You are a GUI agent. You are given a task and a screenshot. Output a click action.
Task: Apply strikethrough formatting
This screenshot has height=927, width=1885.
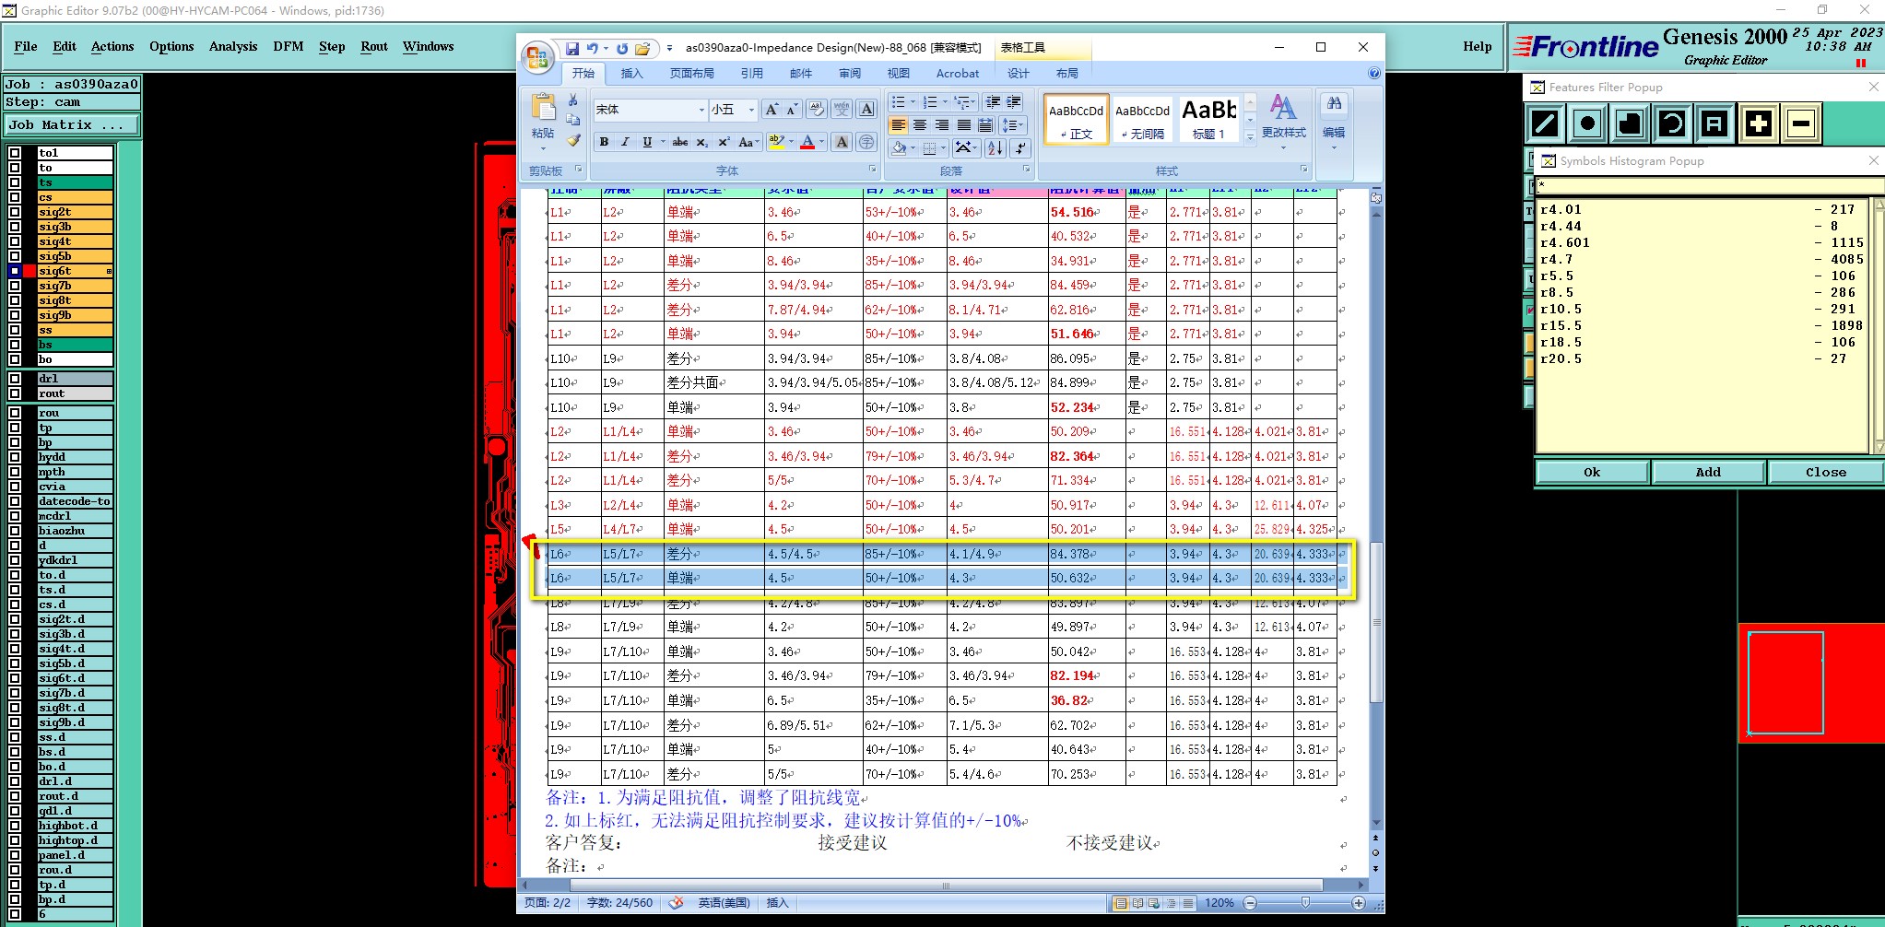[x=680, y=142]
